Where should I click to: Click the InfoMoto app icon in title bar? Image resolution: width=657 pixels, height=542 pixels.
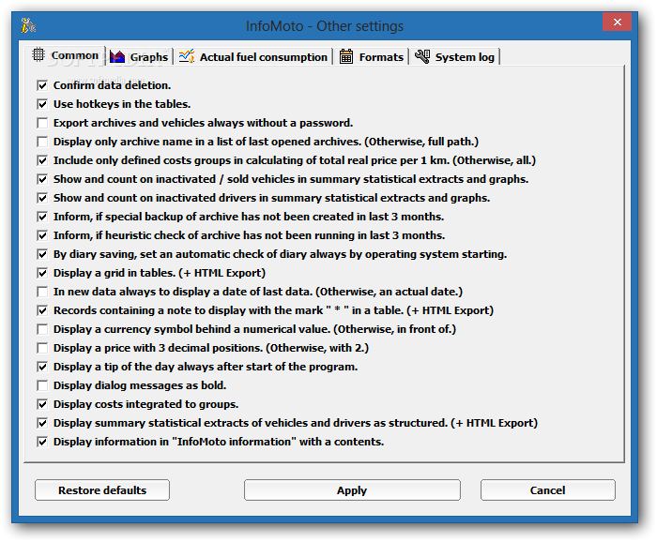[x=28, y=26]
